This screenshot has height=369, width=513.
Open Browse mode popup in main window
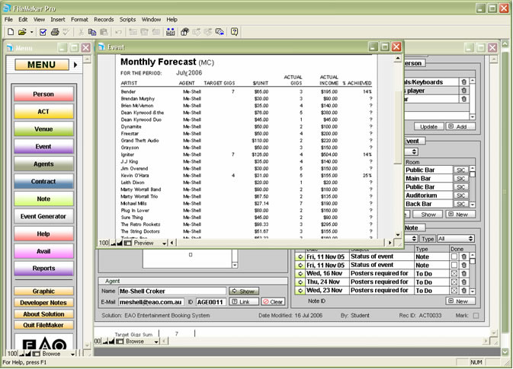click(x=142, y=342)
